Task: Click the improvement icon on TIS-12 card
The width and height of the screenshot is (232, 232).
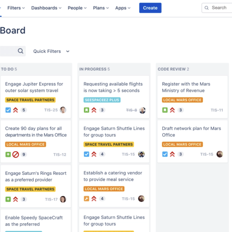Action: tap(8, 155)
